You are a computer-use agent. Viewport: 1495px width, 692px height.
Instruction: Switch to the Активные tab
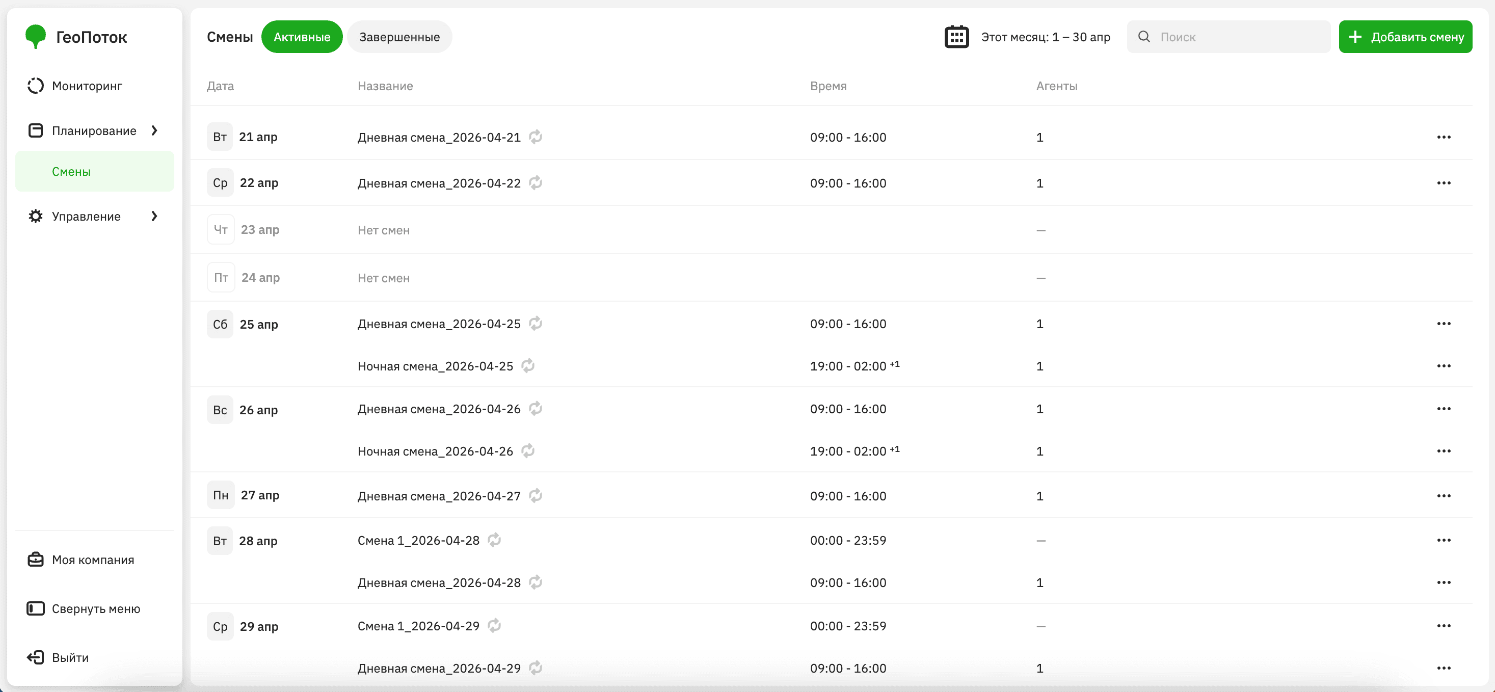(302, 37)
